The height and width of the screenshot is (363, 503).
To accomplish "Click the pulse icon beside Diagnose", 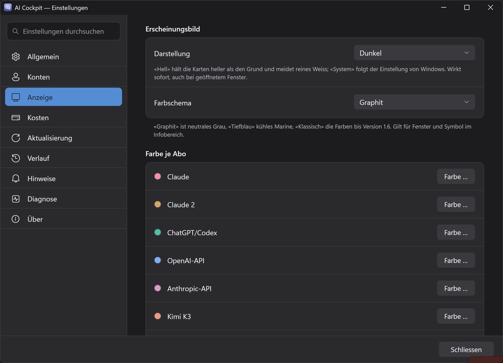I will [16, 199].
